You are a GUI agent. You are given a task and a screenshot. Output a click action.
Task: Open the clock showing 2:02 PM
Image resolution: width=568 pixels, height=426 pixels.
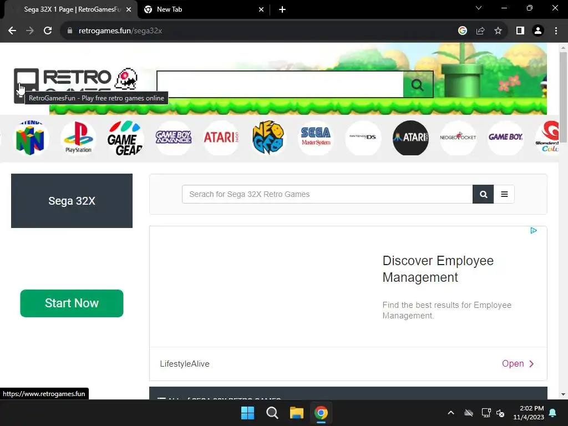tap(529, 413)
